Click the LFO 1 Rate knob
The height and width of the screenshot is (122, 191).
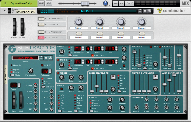71,88
